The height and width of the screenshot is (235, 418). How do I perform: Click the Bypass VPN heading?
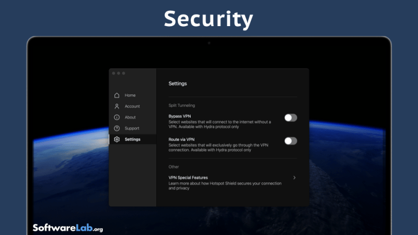pyautogui.click(x=180, y=116)
